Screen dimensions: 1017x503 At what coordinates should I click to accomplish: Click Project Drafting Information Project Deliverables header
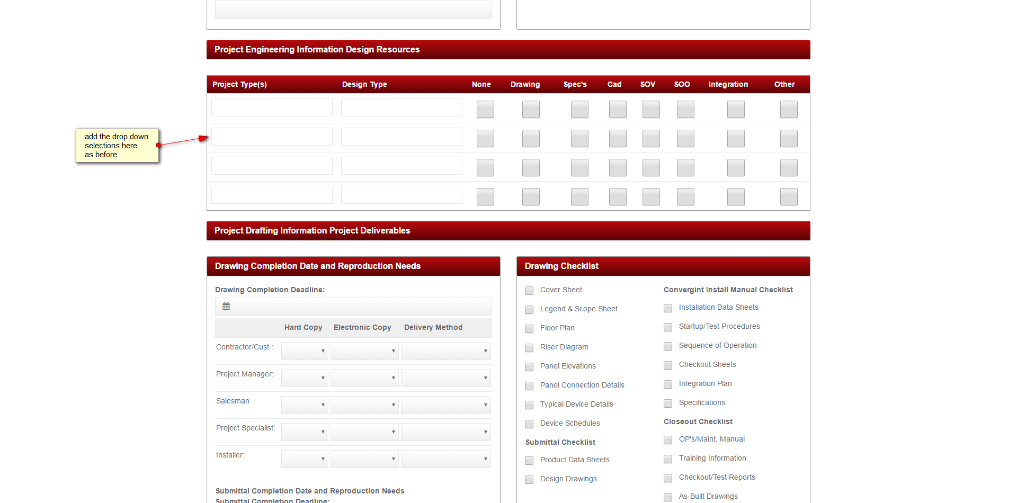tap(508, 231)
